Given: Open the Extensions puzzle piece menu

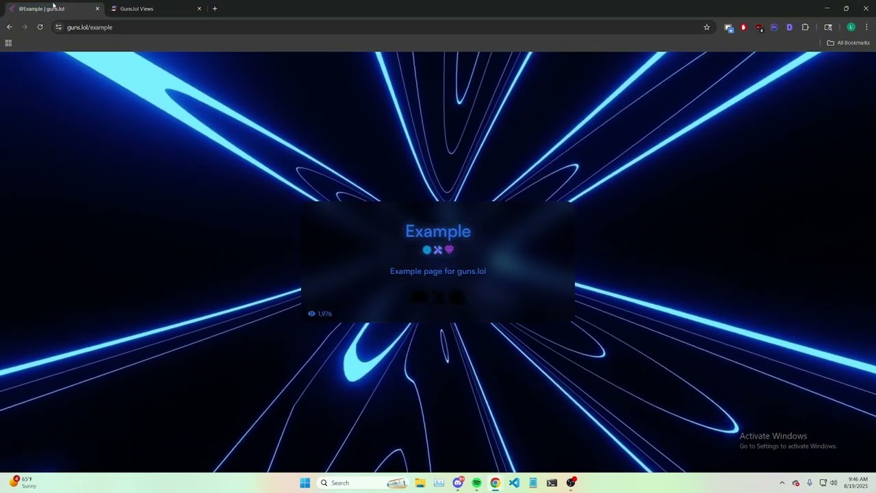Looking at the screenshot, I should [805, 27].
